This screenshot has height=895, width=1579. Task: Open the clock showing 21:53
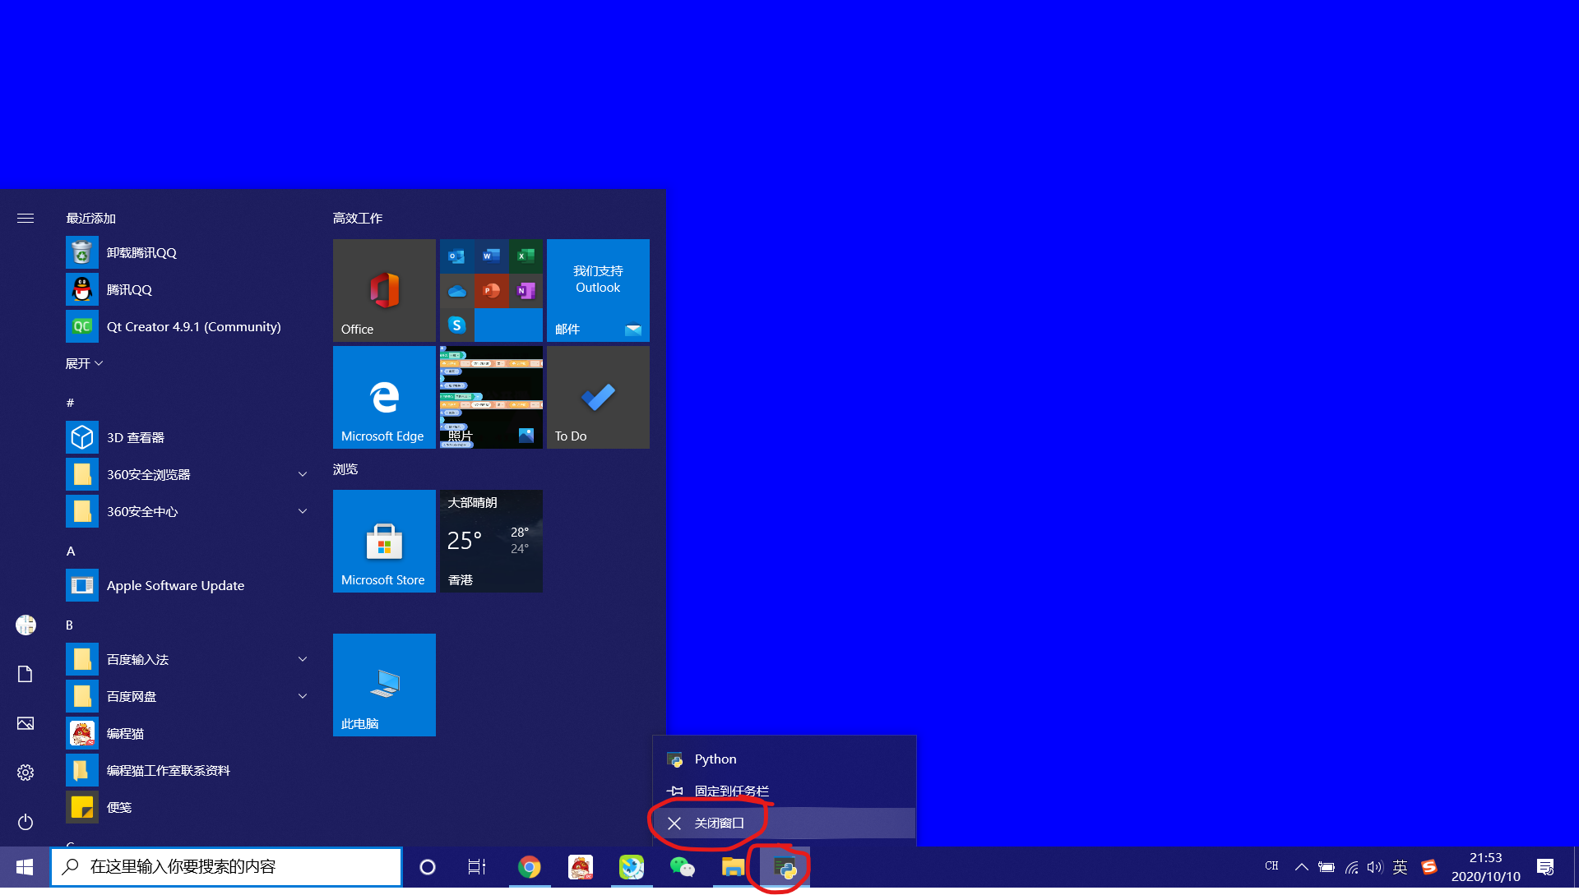[1485, 866]
